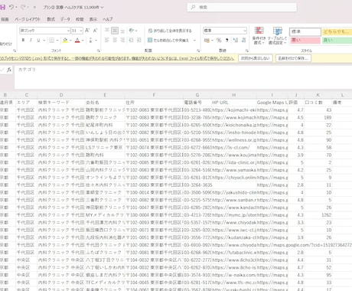Click the insert function fx icon
Viewport: 352px width, 291px height.
(9, 70)
